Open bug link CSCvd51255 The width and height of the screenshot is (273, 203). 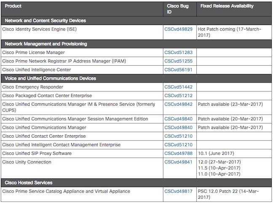pos(178,61)
